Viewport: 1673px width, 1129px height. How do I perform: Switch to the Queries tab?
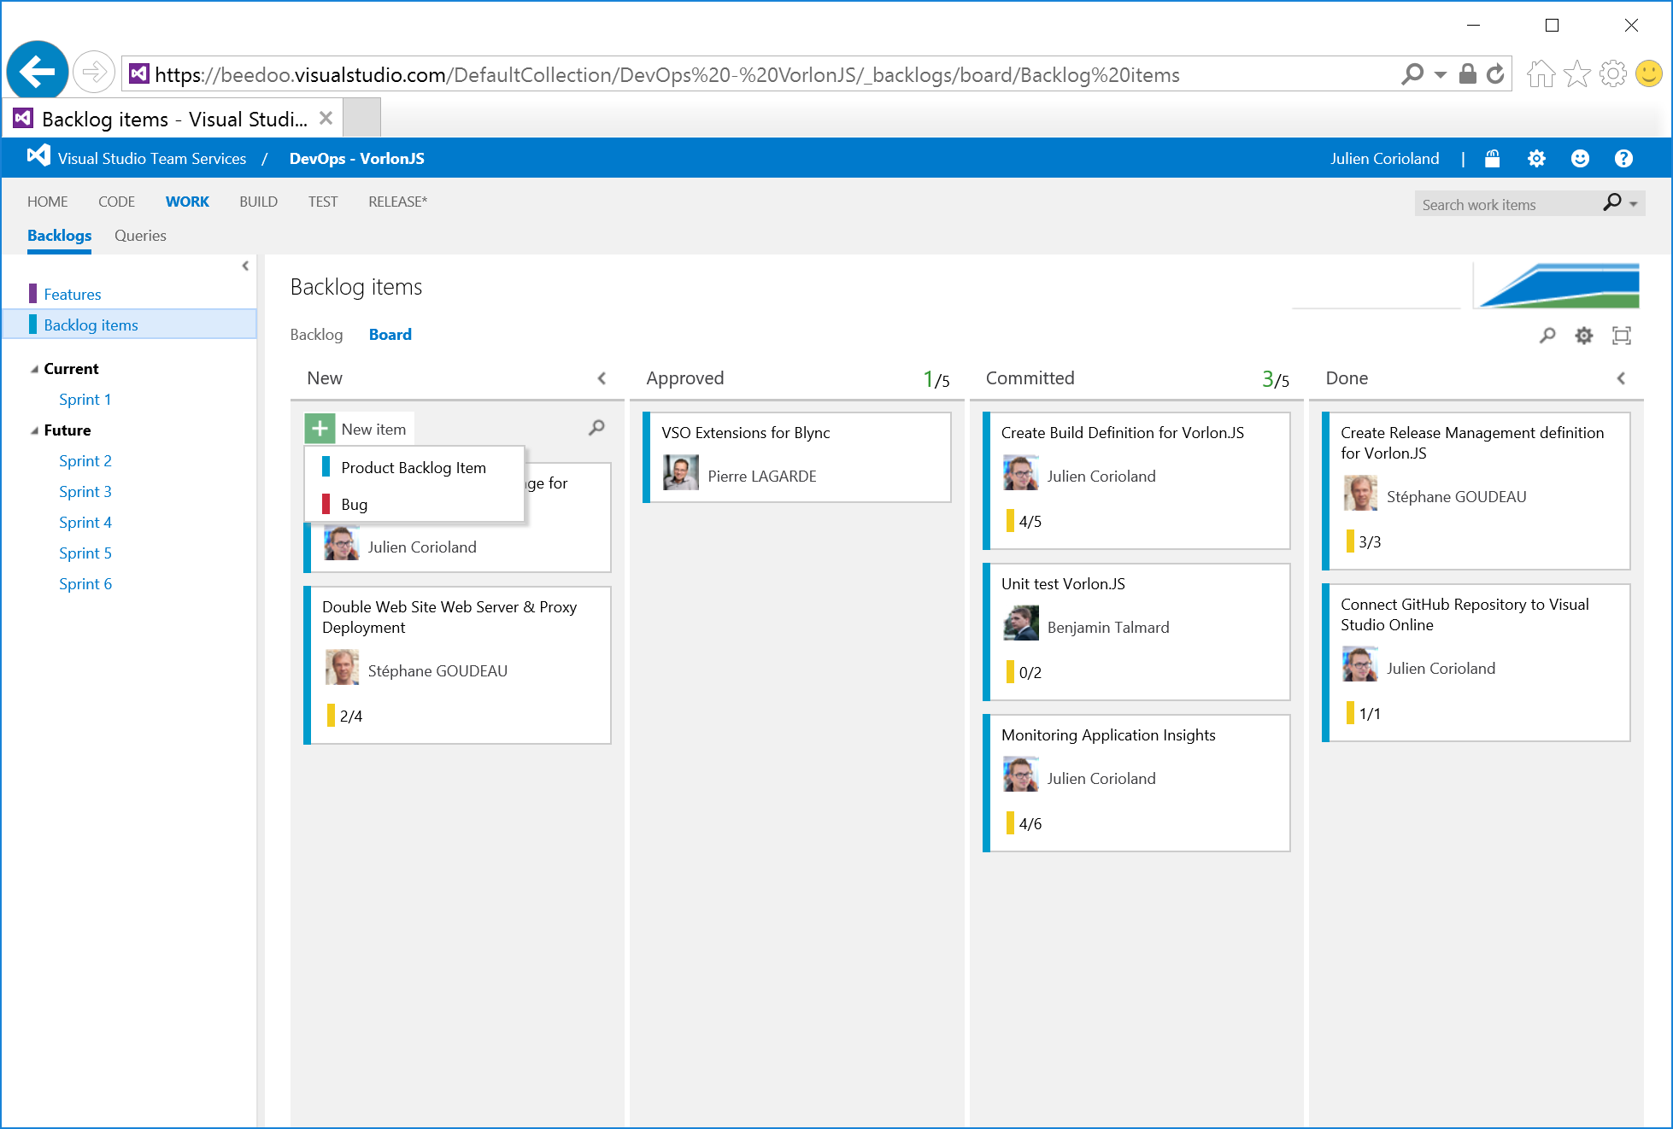point(138,234)
